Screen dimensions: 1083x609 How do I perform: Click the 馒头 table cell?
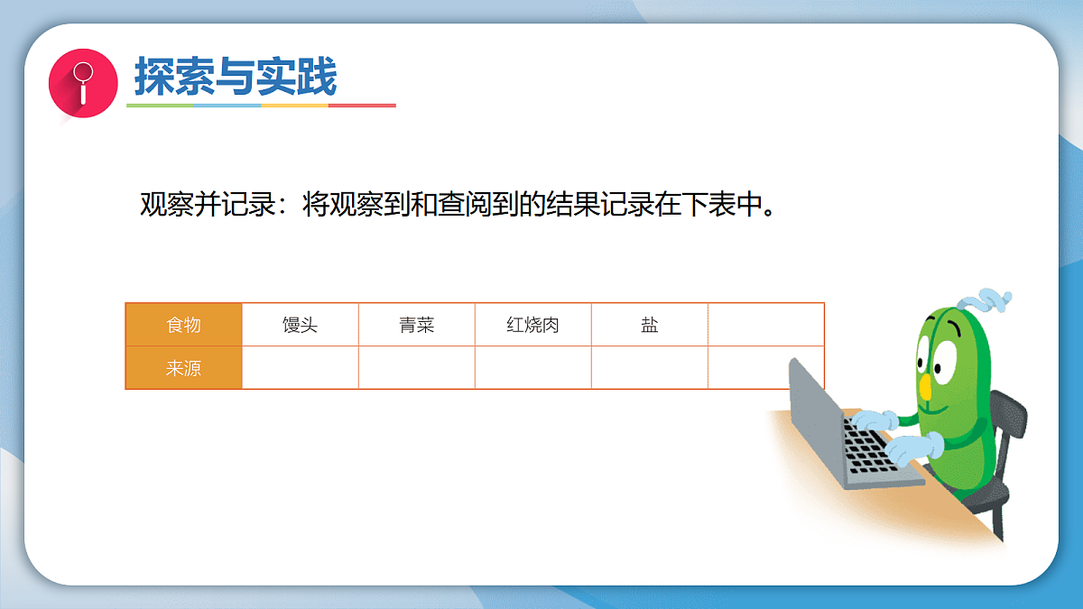click(300, 324)
